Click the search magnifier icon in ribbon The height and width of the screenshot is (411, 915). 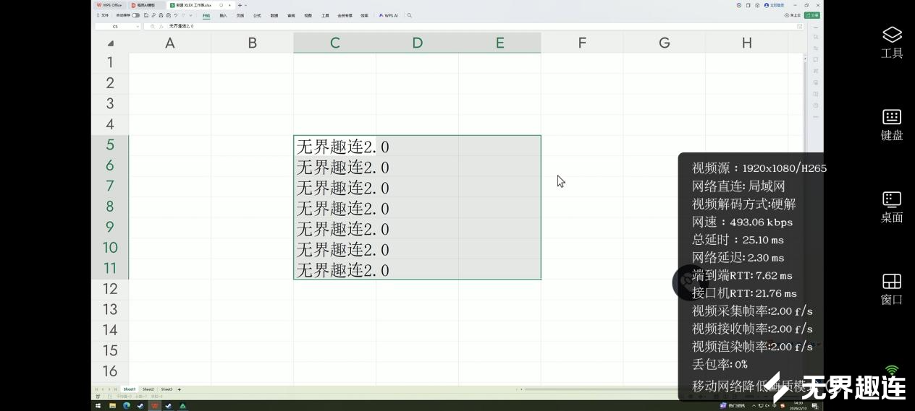[x=410, y=15]
